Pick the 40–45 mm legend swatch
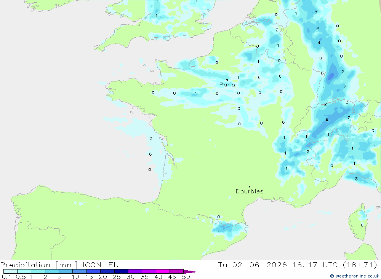The height and width of the screenshot is (279, 381). 163,271
